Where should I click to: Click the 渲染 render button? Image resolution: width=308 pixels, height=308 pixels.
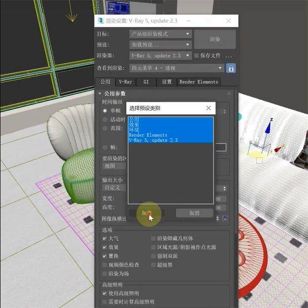215,39
